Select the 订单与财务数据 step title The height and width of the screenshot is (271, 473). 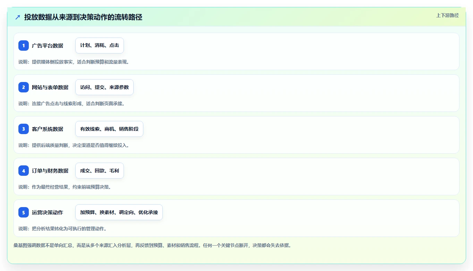50,171
